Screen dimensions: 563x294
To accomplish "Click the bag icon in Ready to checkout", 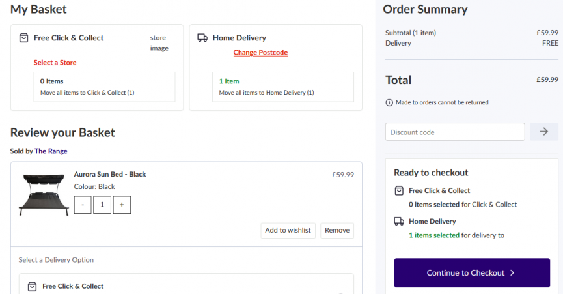I will click(399, 191).
